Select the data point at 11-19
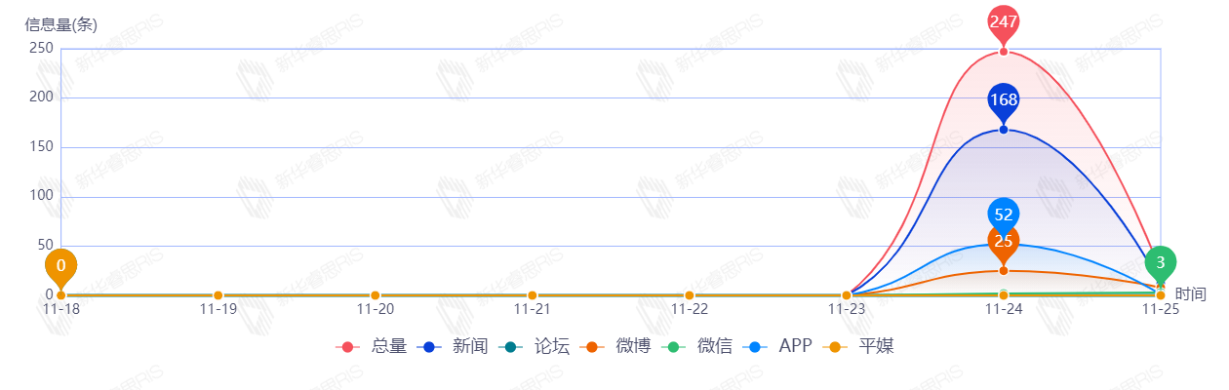 pyautogui.click(x=218, y=295)
